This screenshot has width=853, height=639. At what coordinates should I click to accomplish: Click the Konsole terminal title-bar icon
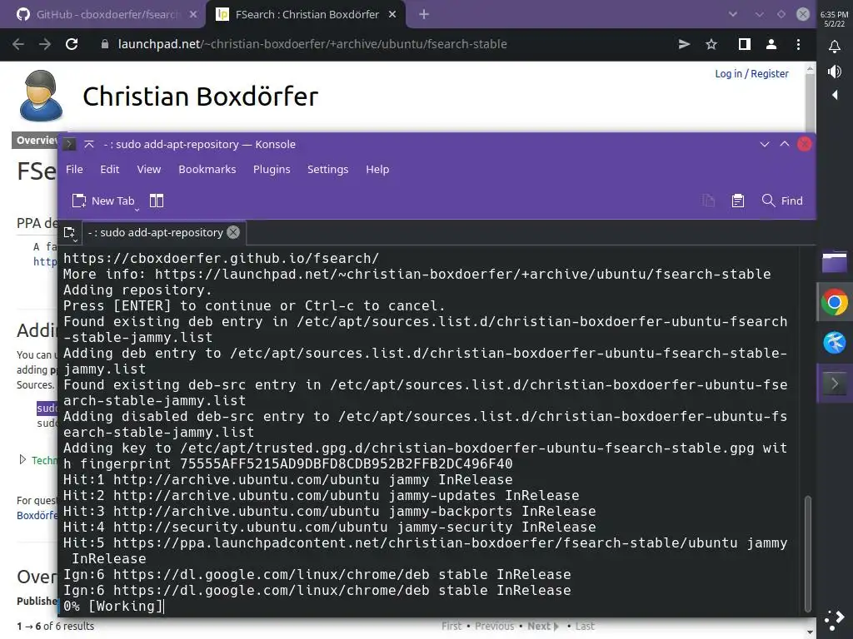tap(69, 144)
